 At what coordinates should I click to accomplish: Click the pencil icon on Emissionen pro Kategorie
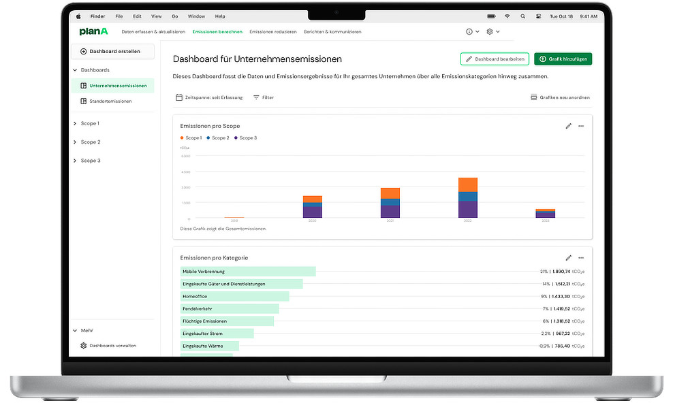[569, 258]
